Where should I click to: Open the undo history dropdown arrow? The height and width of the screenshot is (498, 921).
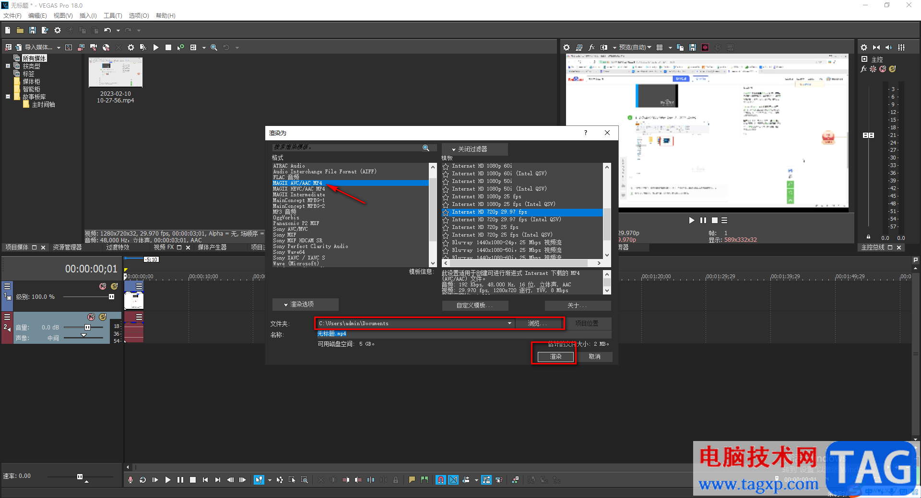coord(118,30)
